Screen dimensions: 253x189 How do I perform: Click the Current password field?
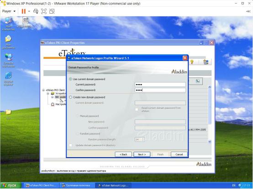(x=160, y=85)
